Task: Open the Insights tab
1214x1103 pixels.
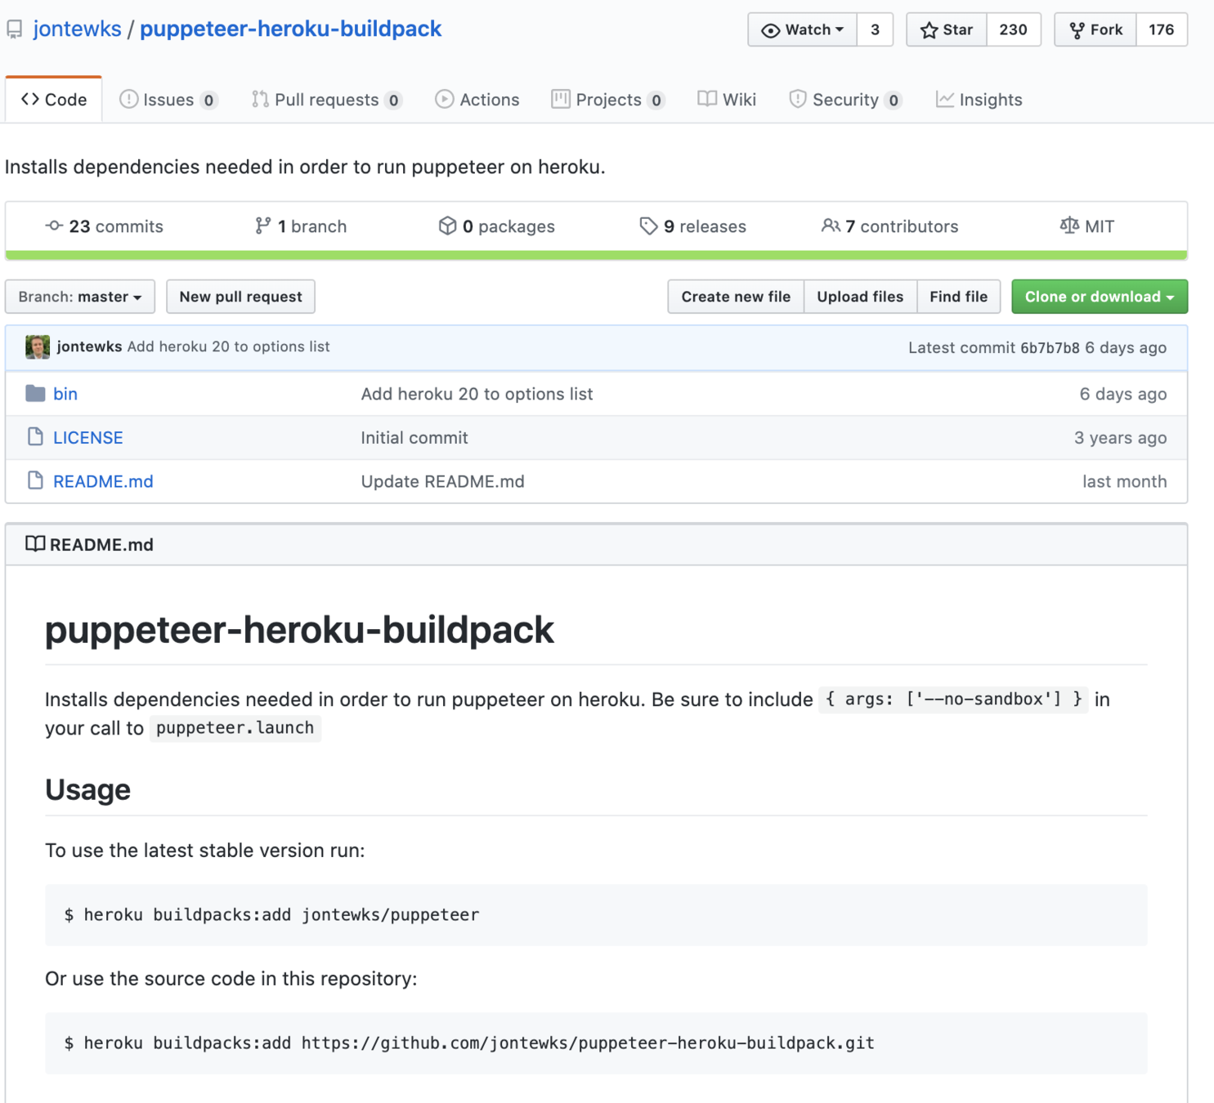Action: tap(979, 100)
